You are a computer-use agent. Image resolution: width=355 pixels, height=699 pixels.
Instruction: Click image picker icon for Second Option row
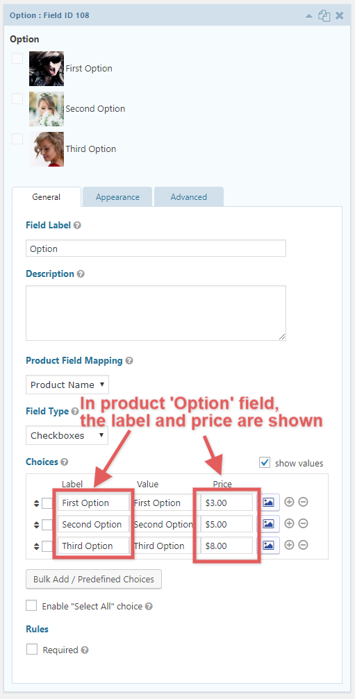tap(269, 524)
